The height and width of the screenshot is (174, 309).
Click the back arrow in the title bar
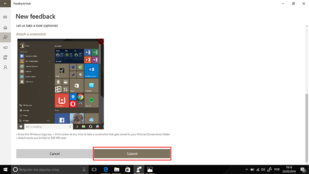[5, 4]
